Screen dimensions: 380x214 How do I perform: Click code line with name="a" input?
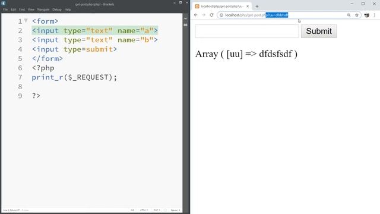[95, 30]
